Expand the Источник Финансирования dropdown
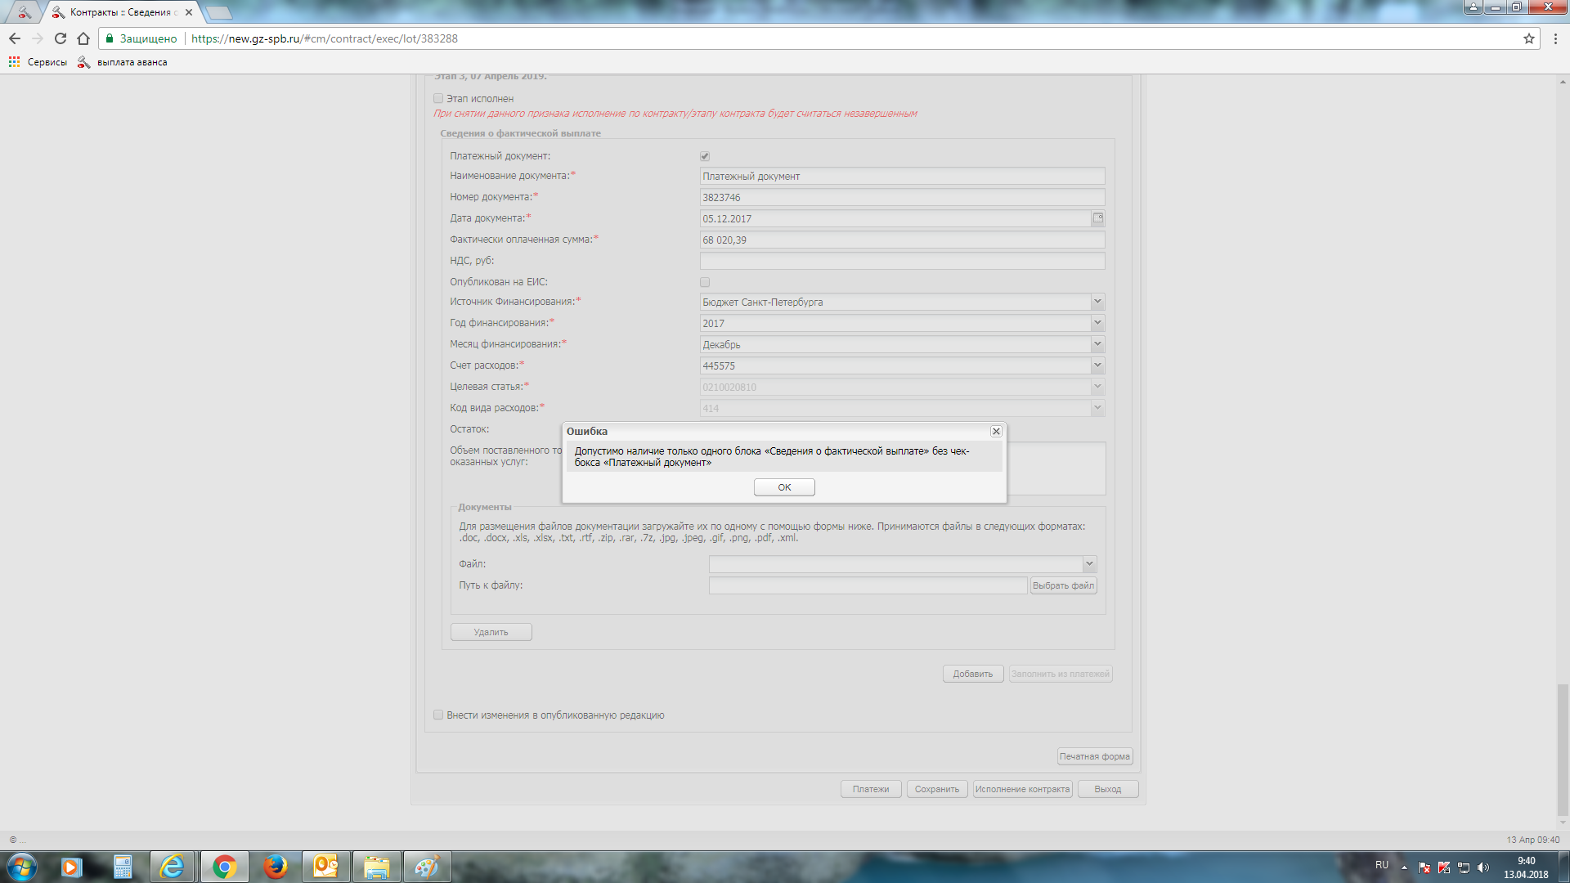 1097,303
